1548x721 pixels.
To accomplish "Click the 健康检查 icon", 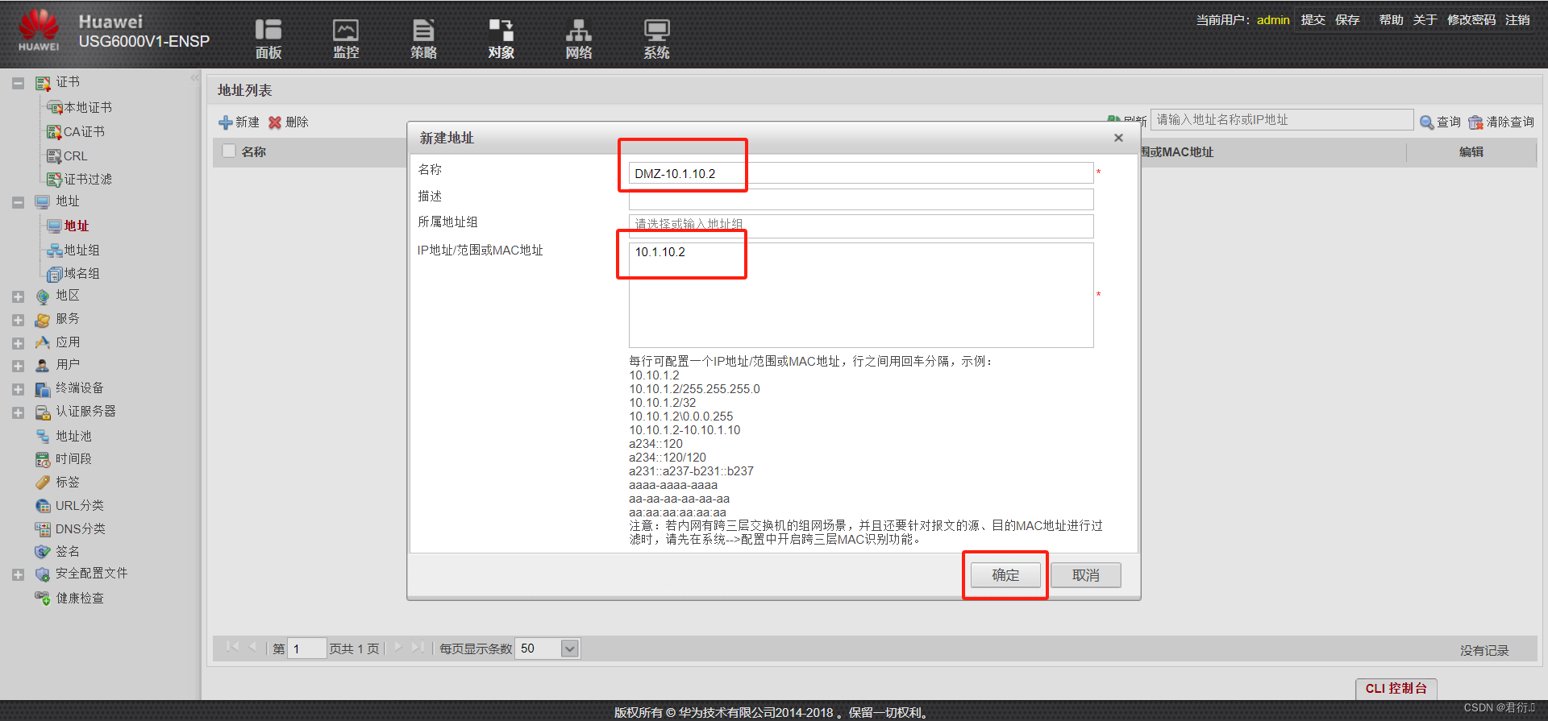I will [43, 598].
